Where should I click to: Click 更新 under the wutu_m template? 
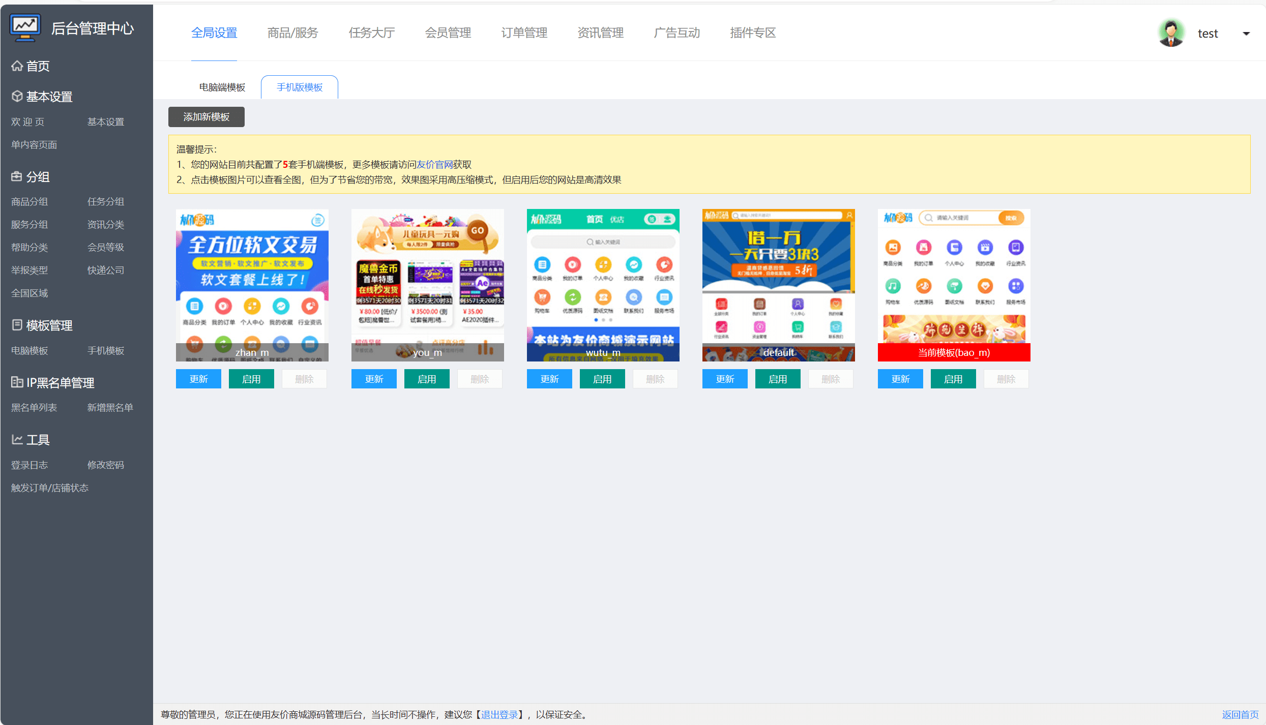point(549,379)
